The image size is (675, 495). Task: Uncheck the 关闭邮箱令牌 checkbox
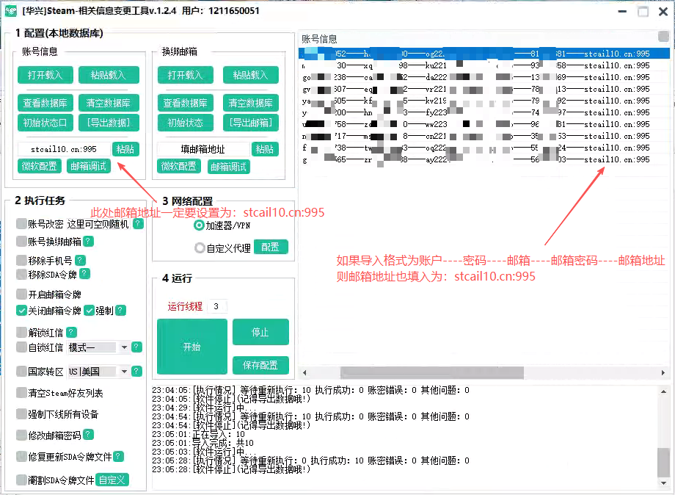[20, 310]
